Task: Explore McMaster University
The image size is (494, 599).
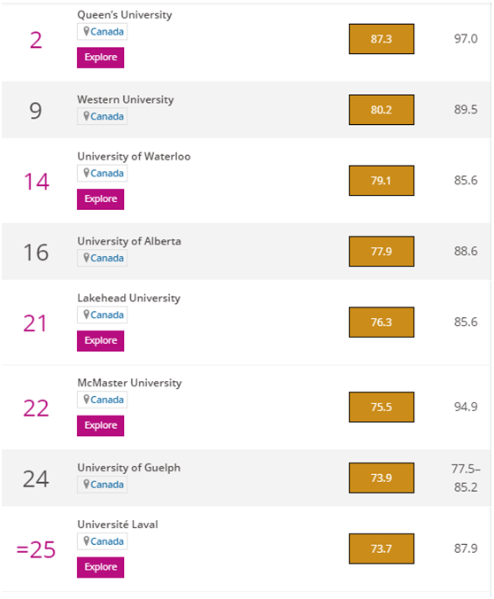Action: 100,426
